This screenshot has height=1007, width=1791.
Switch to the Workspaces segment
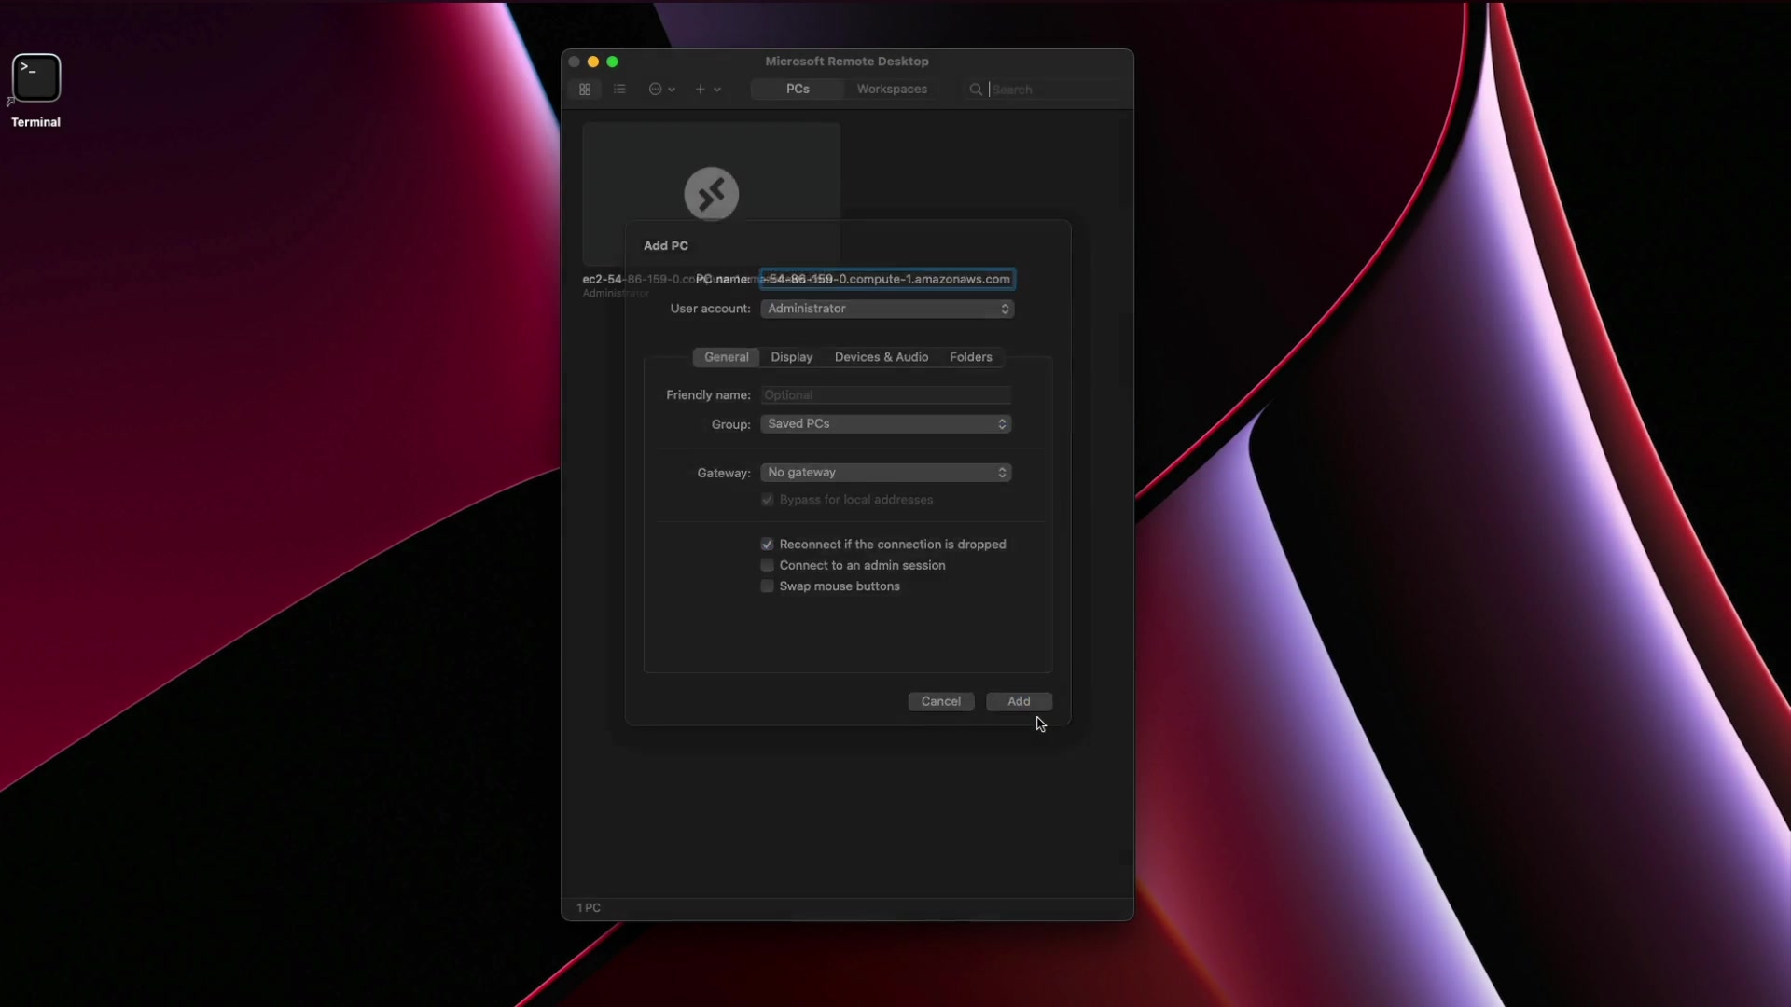pos(892,90)
